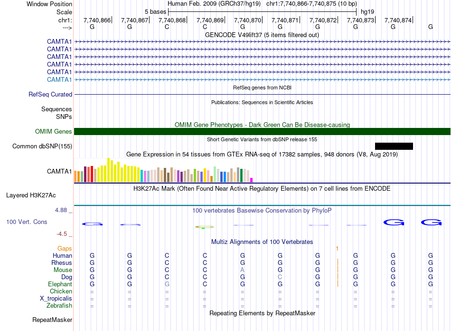
Task: Click the 'Sequences' publications track label
Action: tap(56, 109)
